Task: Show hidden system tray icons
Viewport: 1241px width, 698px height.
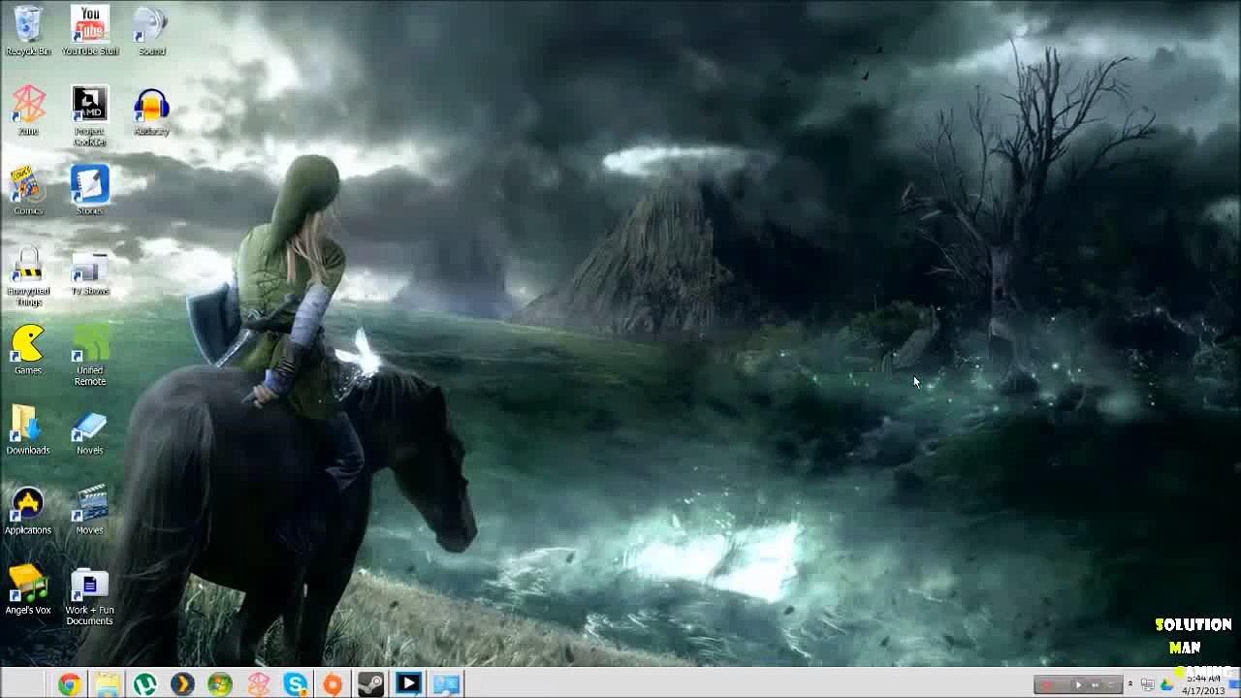Action: [1130, 684]
